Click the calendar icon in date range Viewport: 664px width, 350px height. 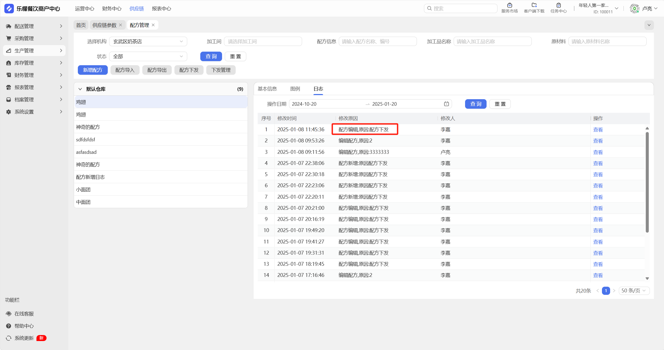(x=446, y=104)
